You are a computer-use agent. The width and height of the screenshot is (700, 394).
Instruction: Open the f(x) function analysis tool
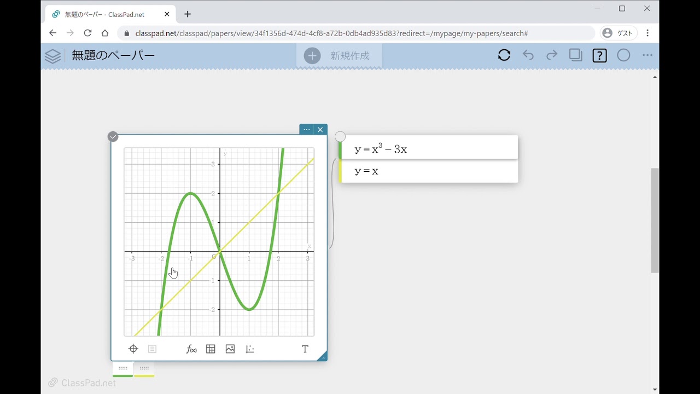191,349
